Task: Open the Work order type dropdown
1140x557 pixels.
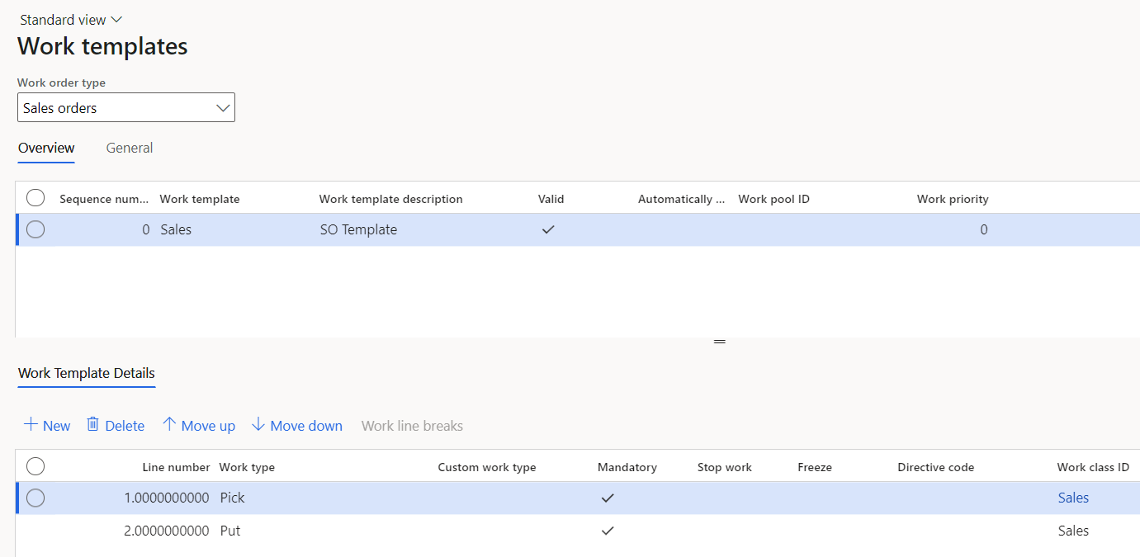Action: [126, 108]
